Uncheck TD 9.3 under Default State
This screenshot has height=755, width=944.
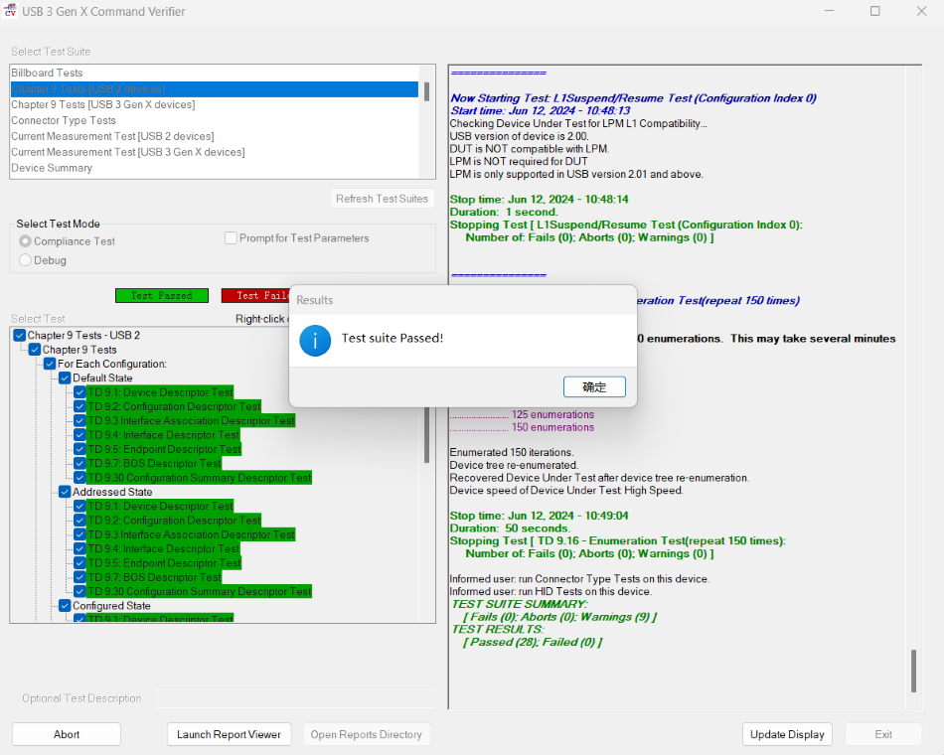pyautogui.click(x=80, y=421)
